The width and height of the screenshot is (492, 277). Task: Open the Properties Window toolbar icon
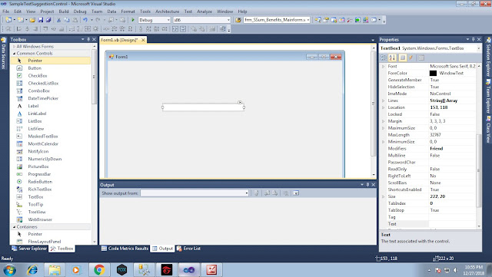(x=326, y=20)
